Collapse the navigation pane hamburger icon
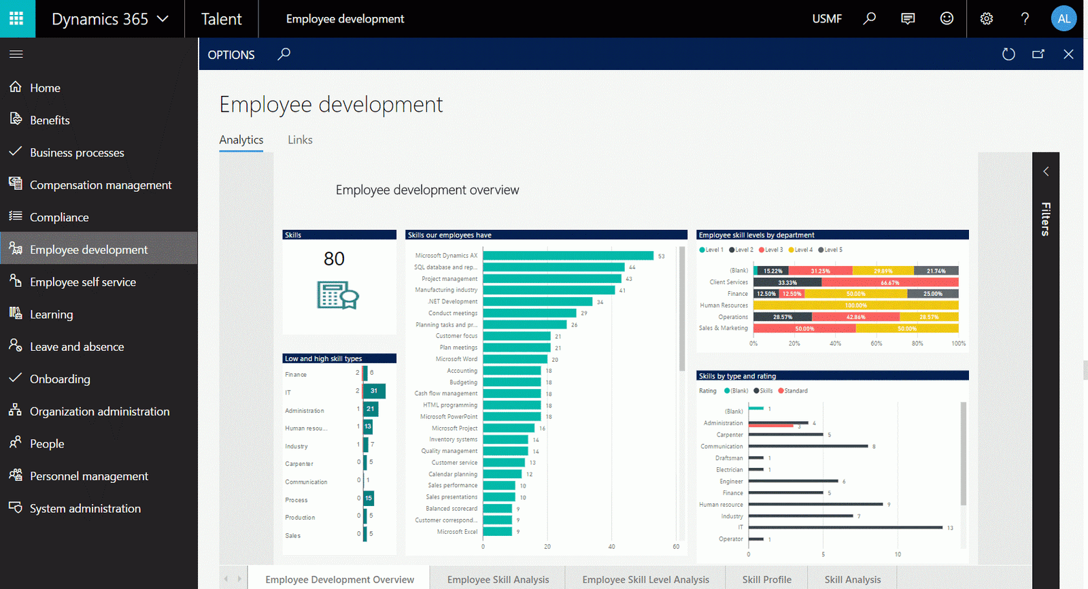 coord(16,54)
